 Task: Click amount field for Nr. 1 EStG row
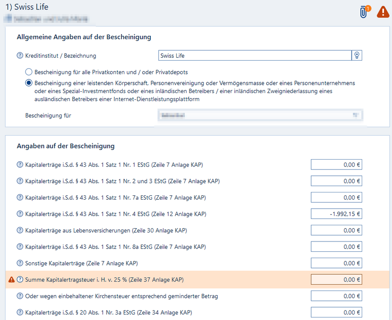(x=336, y=165)
